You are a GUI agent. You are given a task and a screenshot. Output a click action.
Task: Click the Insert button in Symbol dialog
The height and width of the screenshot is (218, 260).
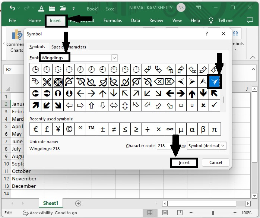point(184,162)
